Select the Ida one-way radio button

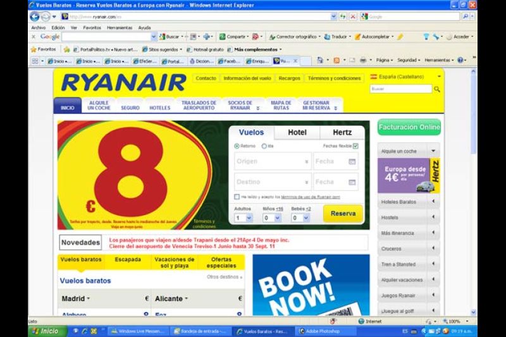264,146
